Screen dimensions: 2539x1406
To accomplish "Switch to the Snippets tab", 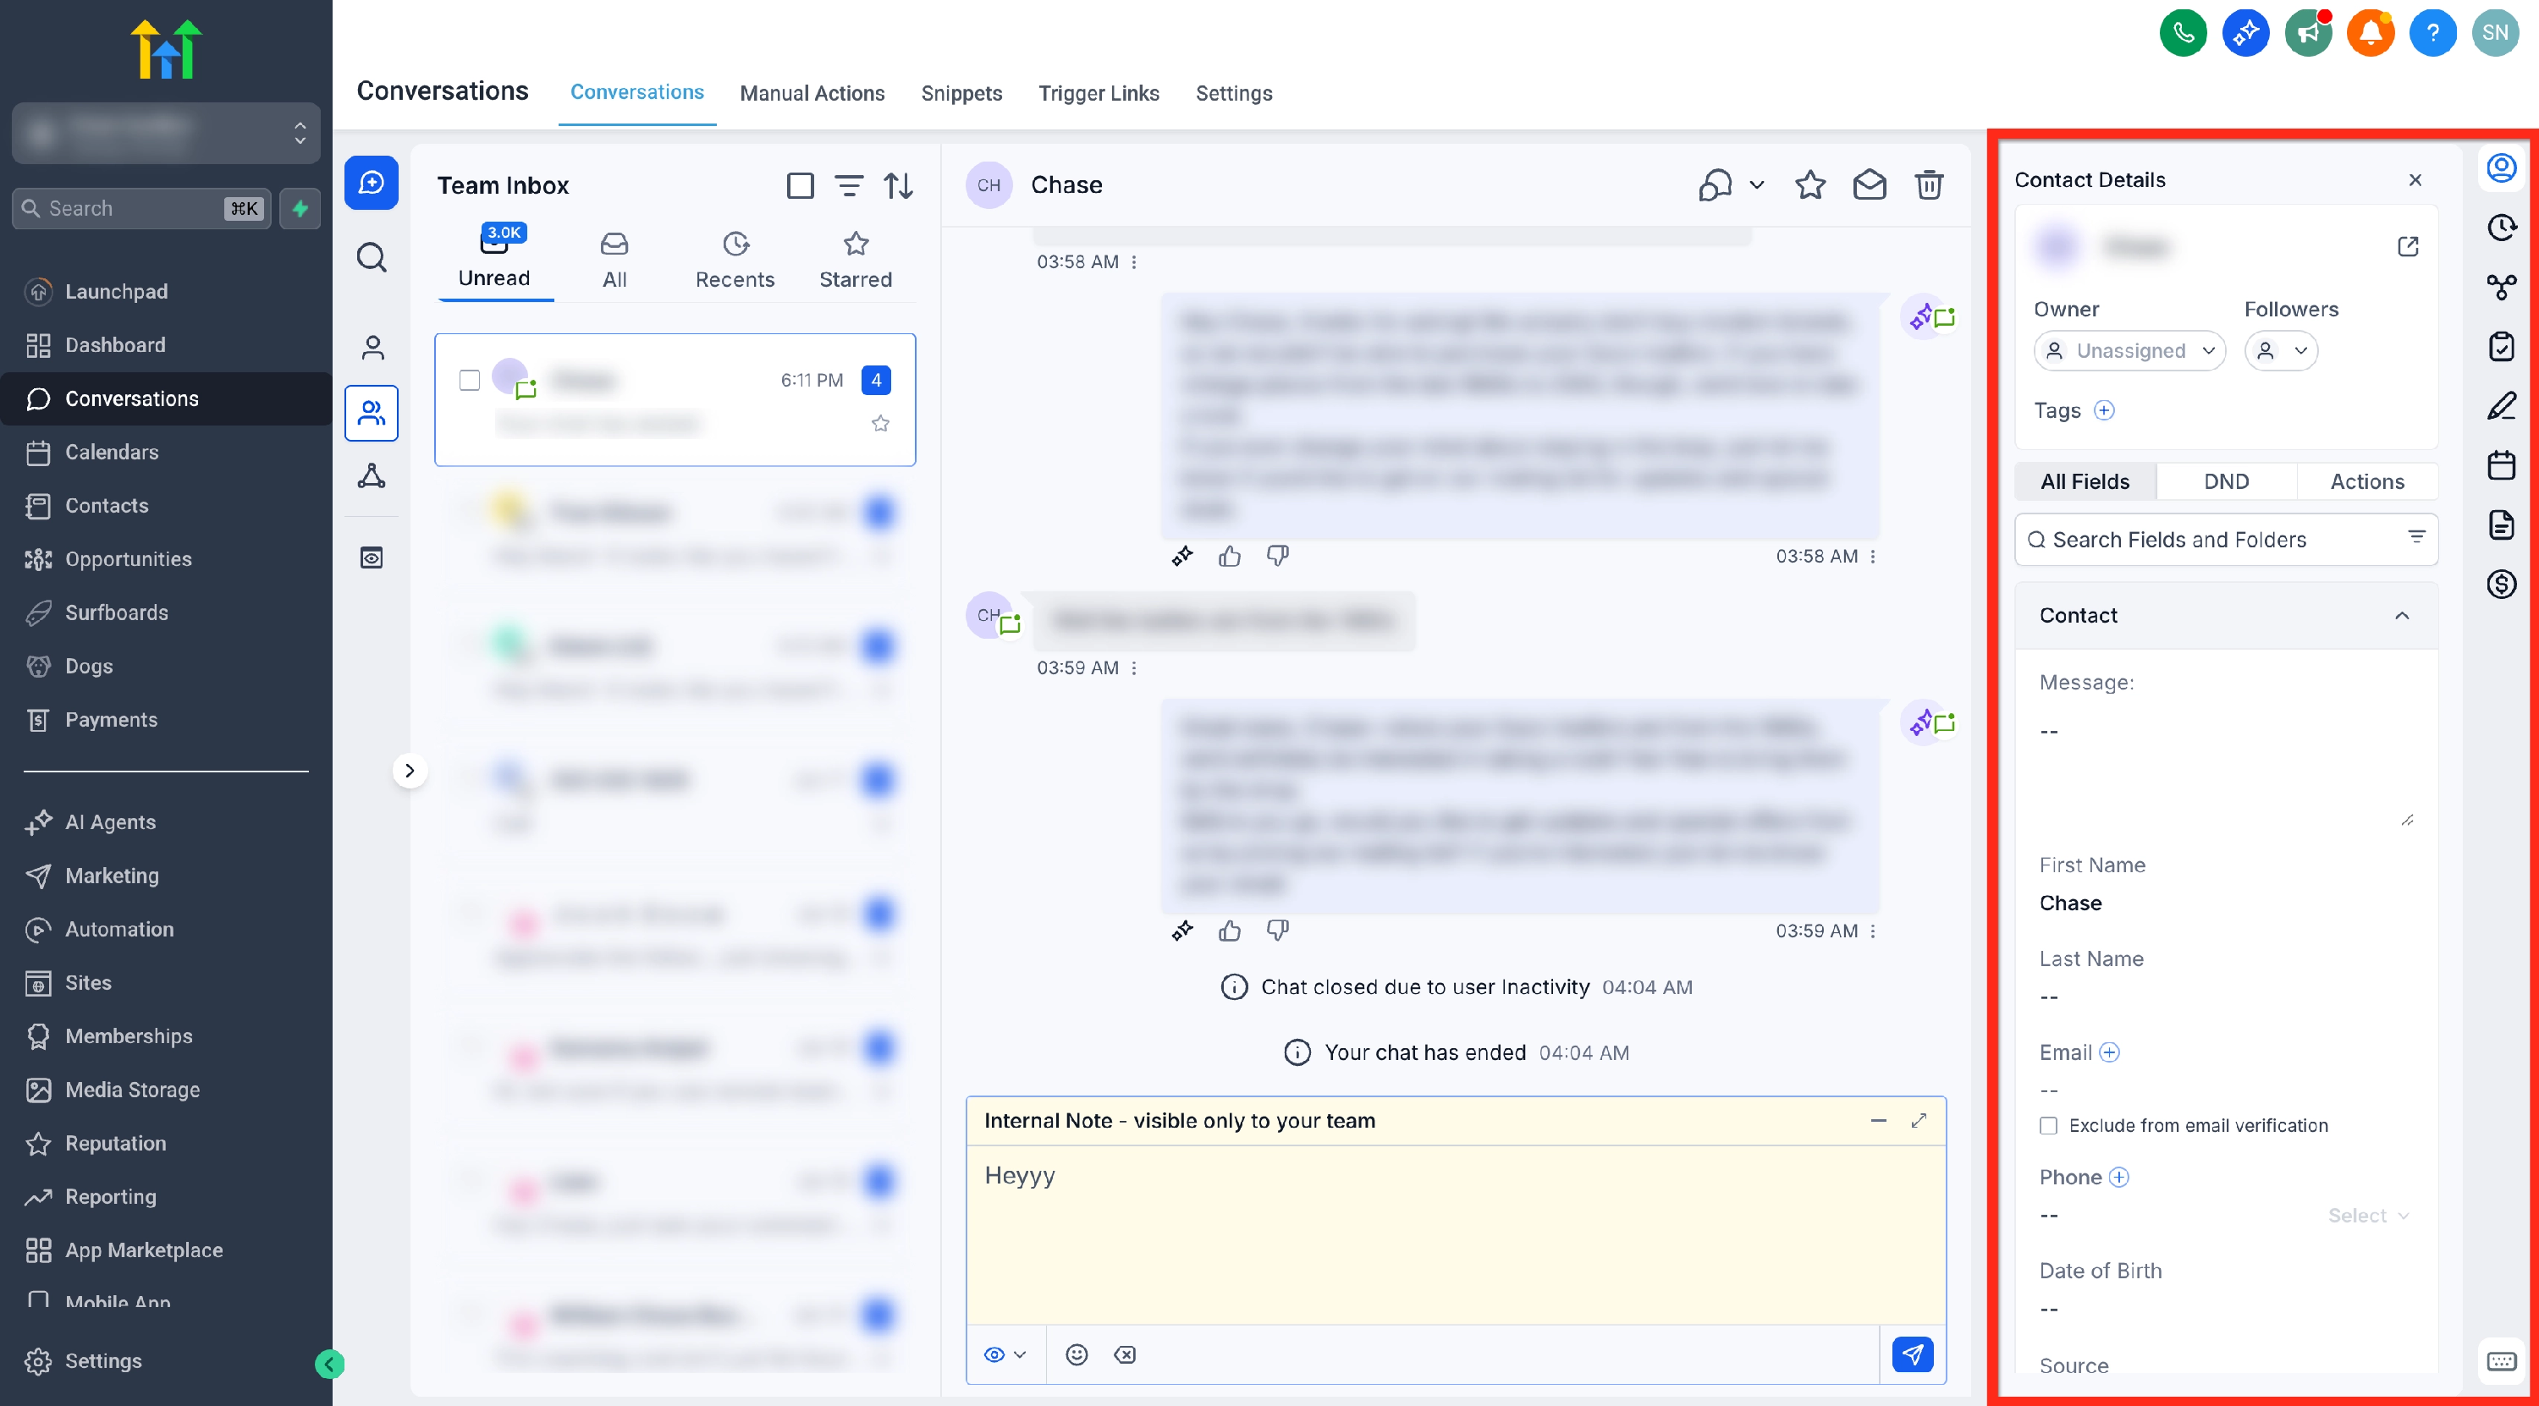I will (961, 94).
